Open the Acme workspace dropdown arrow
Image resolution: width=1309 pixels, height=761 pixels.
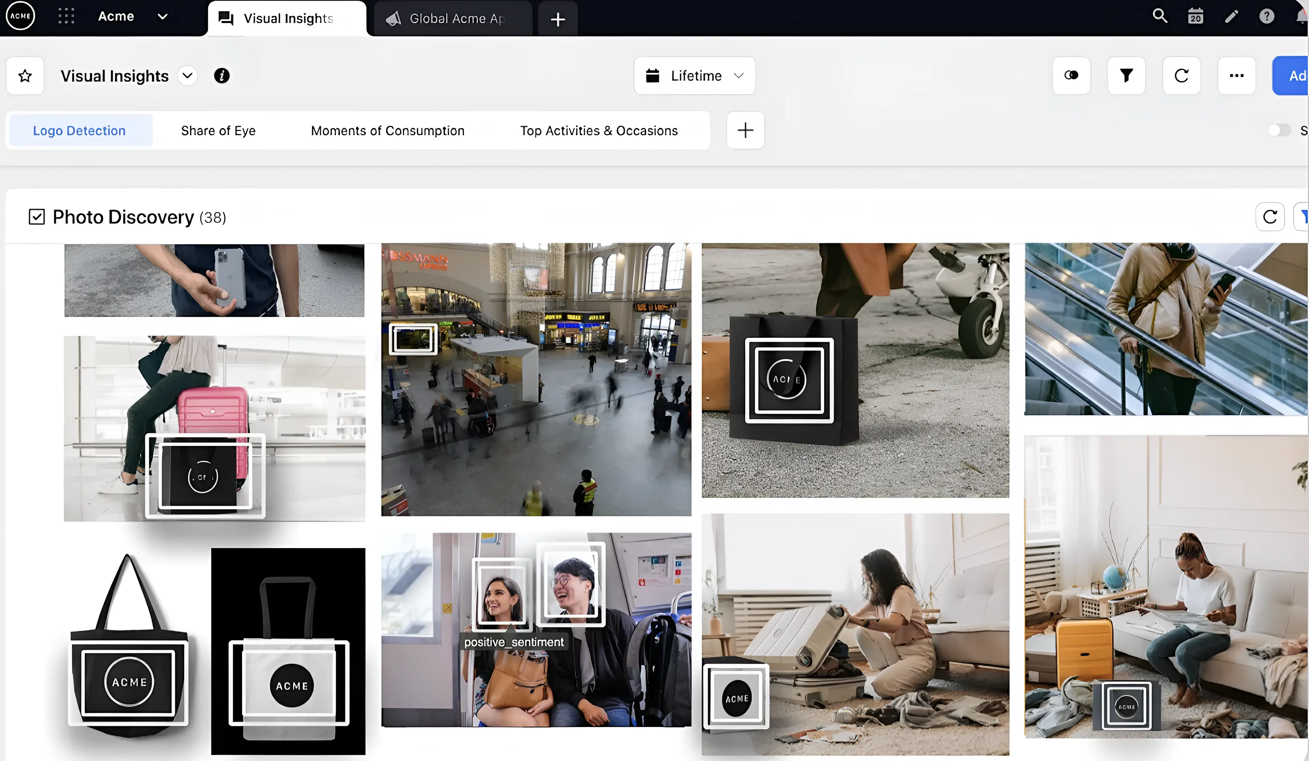(163, 16)
